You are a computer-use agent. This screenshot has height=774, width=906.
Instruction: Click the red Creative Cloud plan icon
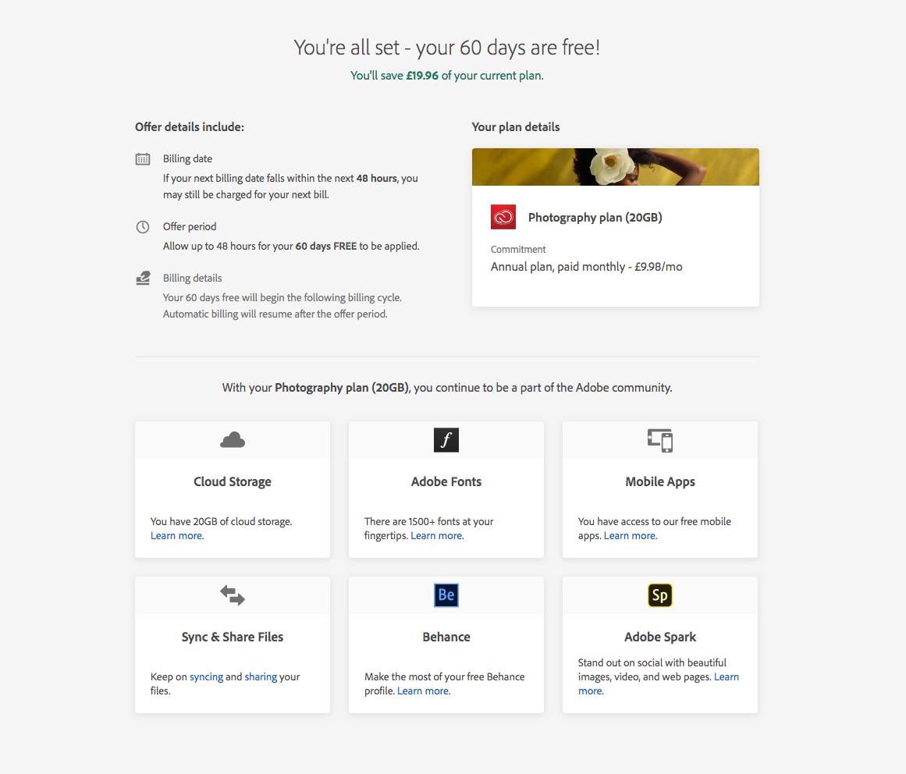pyautogui.click(x=503, y=217)
